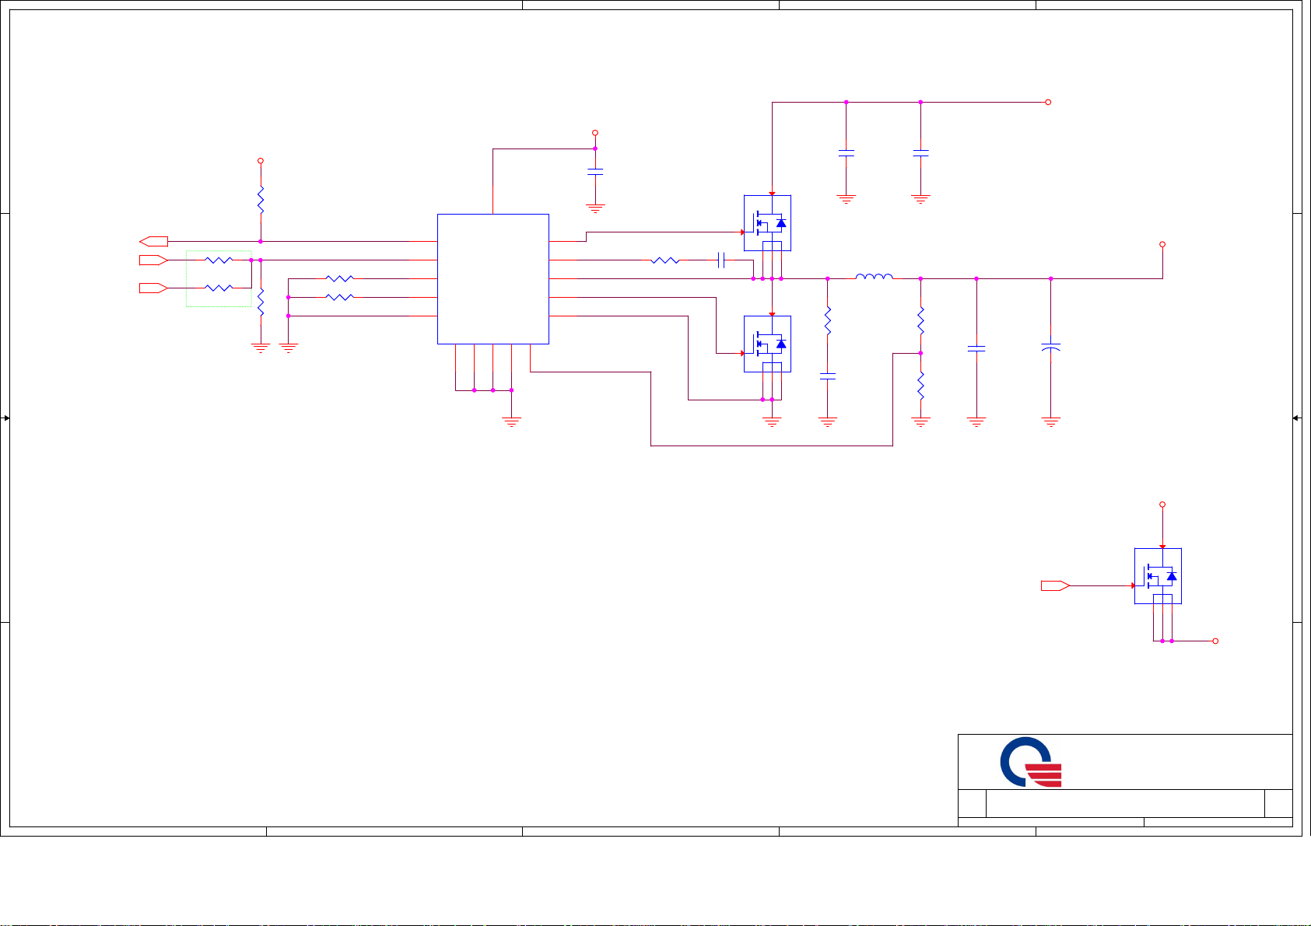The width and height of the screenshot is (1311, 926).
Task: Select the upper resistor inside the green dotted box
Action: pyautogui.click(x=219, y=260)
